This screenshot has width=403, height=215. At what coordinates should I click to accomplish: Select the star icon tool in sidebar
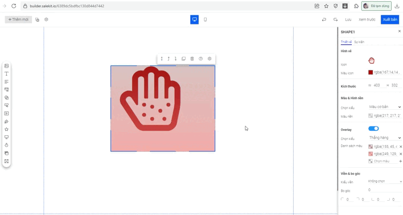[x=6, y=129]
